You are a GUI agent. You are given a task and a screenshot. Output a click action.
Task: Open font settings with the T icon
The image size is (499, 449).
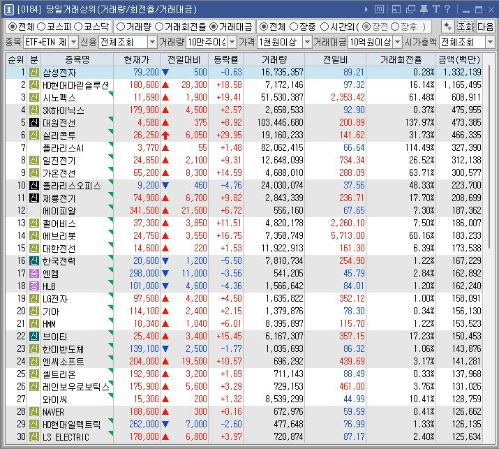436,9
